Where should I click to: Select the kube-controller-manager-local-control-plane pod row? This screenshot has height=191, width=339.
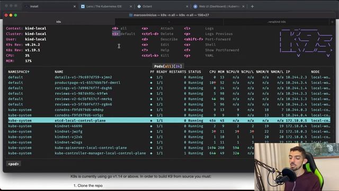[x=131, y=153]
